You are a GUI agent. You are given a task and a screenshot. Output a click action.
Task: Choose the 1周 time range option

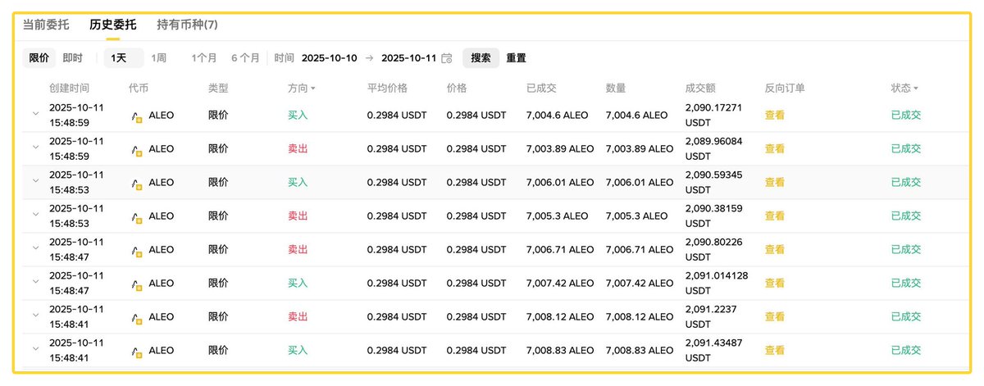(x=159, y=58)
